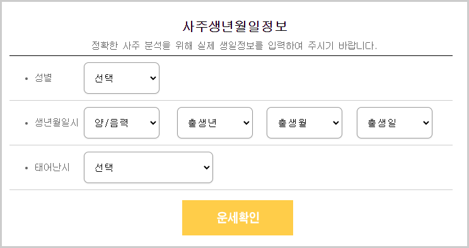469x248 pixels.
Task: Click the chevron arrow on the 출생월 selector
Action: 335,123
